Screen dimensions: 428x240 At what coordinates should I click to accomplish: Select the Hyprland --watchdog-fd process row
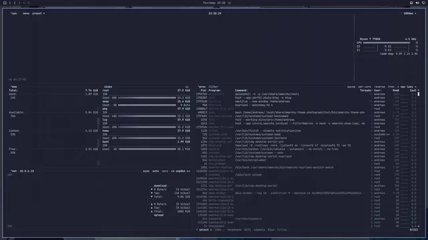pos(306,105)
